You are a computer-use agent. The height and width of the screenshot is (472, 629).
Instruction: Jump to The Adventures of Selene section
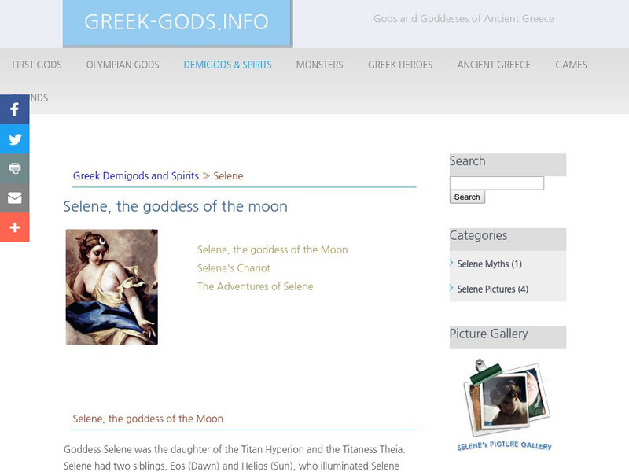(x=255, y=286)
